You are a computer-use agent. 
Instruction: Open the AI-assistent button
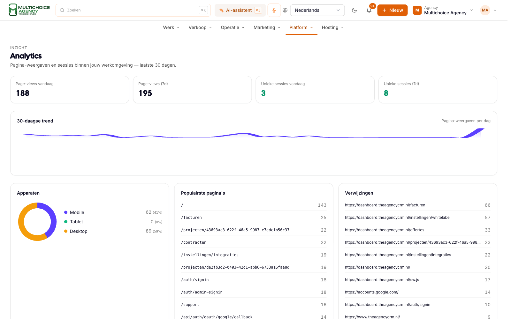point(240,10)
